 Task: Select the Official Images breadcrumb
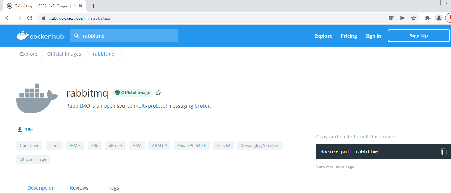click(x=64, y=54)
